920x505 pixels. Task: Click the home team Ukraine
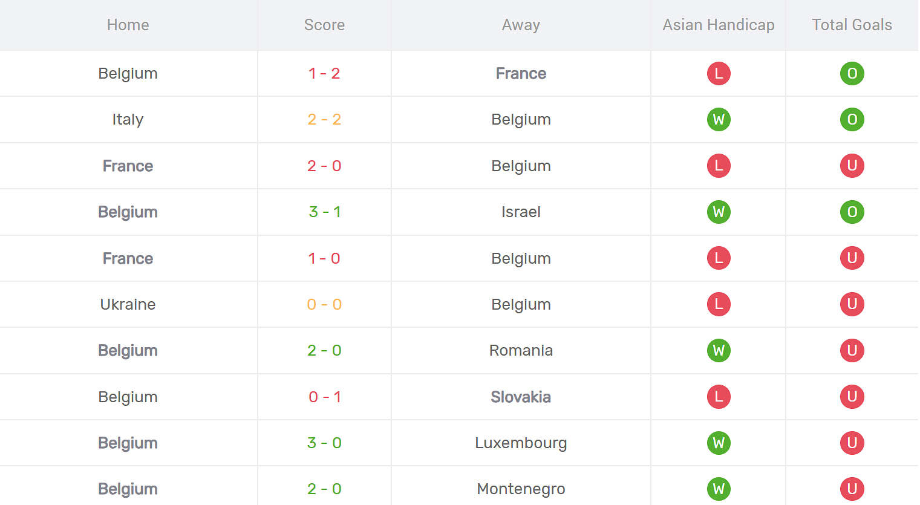point(128,304)
